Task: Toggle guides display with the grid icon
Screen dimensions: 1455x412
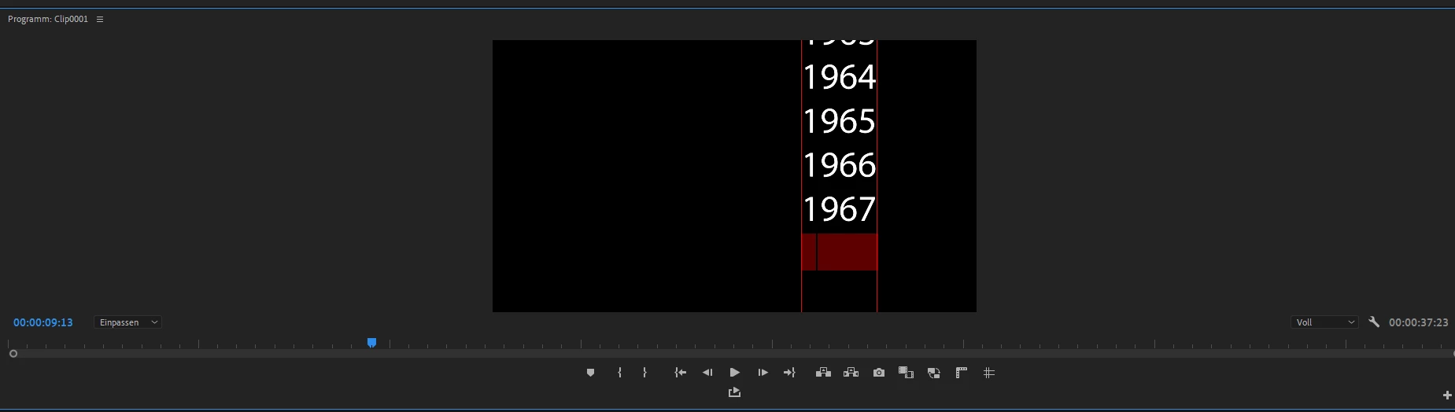Action: point(989,373)
